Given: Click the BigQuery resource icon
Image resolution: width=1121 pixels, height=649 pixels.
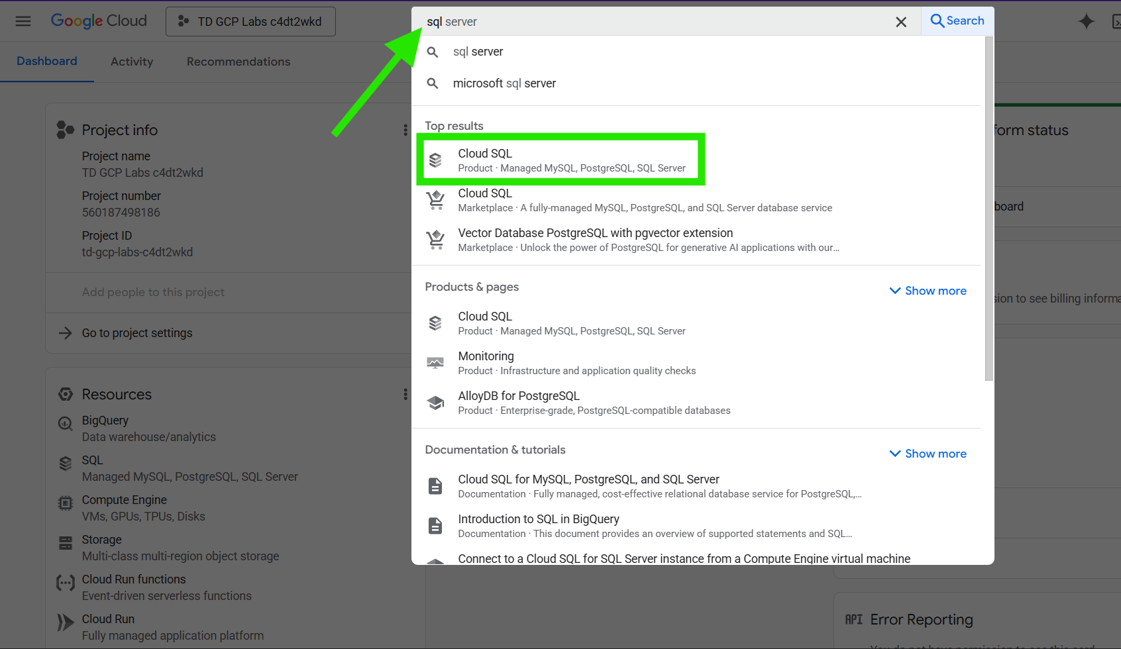Looking at the screenshot, I should pos(66,423).
